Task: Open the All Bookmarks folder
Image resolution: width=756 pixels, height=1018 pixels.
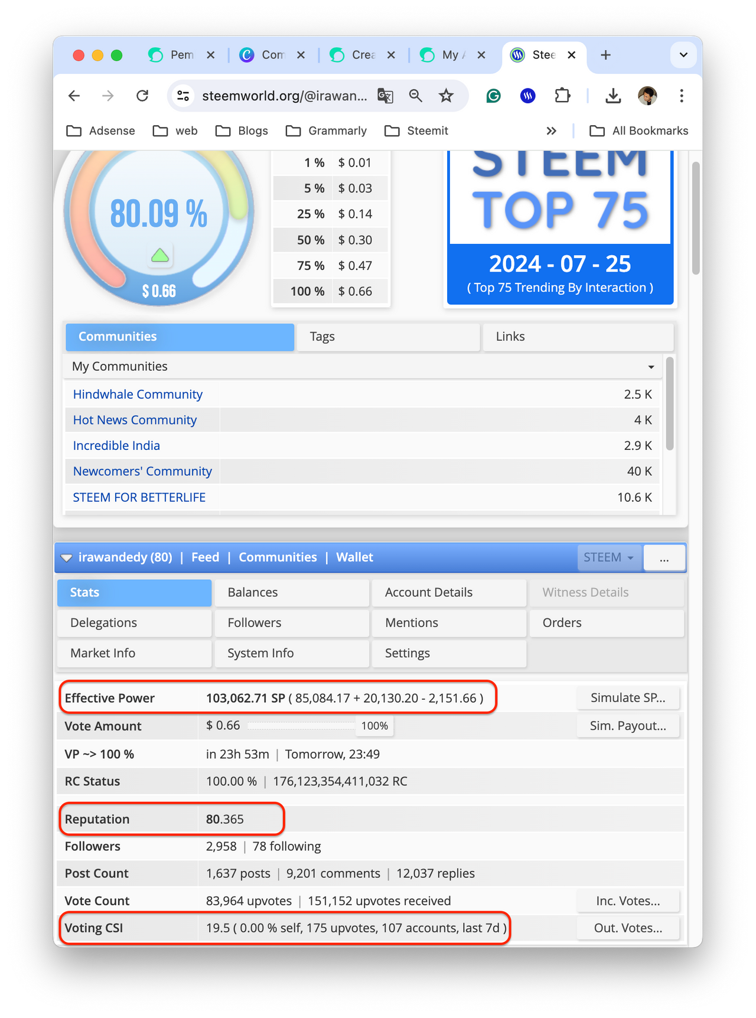Action: (x=639, y=130)
